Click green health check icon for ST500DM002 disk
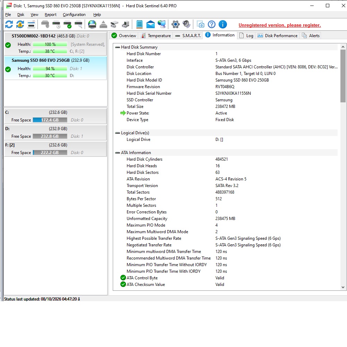 [x=8, y=45]
